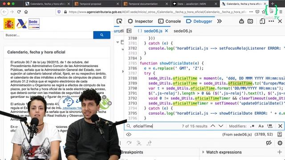Toggle whole word search modifier
Screen dimensions: 285x160
tap(270, 126)
